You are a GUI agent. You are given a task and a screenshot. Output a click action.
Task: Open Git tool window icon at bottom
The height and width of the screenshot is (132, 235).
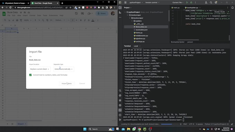pos(120,120)
